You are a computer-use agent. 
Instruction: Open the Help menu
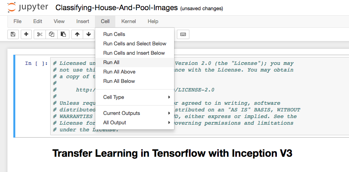[153, 21]
